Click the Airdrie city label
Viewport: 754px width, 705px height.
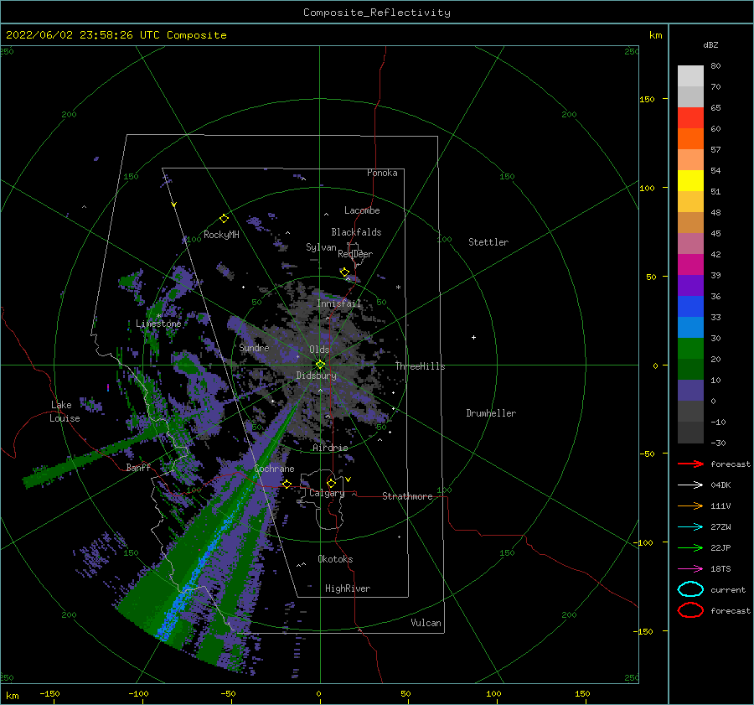tap(330, 448)
